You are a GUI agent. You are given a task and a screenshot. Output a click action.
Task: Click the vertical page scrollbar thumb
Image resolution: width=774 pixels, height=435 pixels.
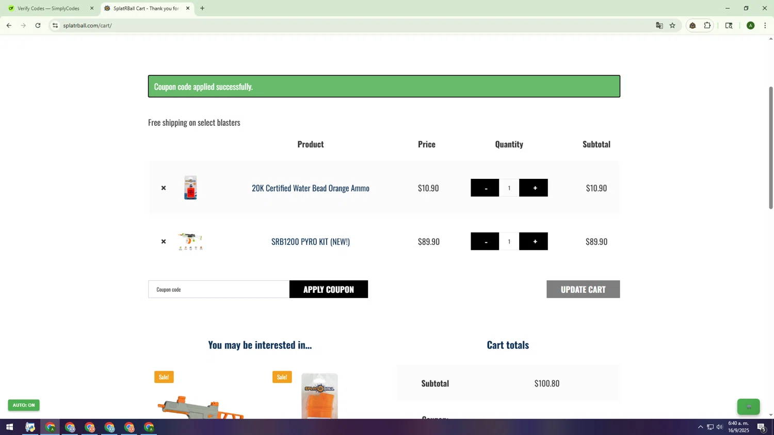coord(771,148)
